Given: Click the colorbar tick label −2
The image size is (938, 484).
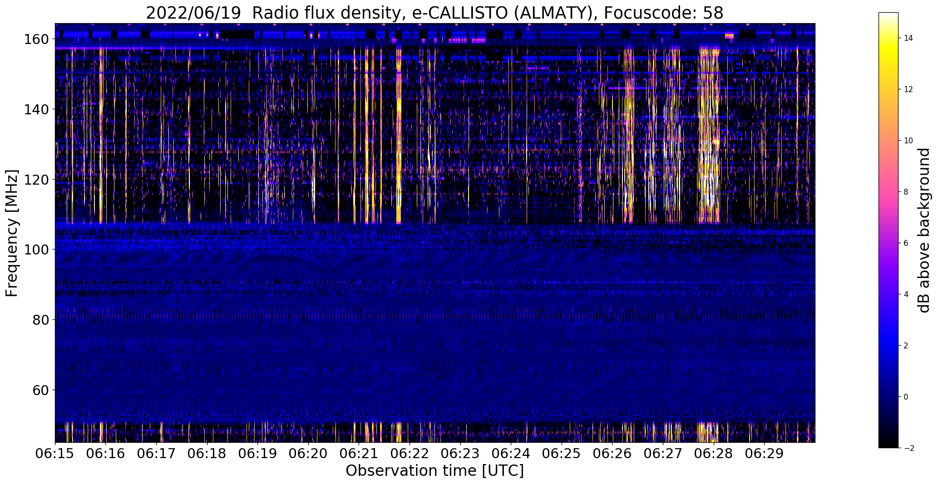Looking at the screenshot, I should (909, 448).
